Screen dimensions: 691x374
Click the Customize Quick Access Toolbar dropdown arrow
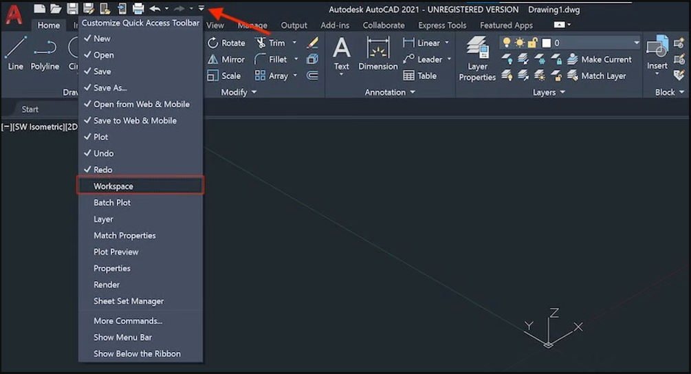click(x=201, y=8)
